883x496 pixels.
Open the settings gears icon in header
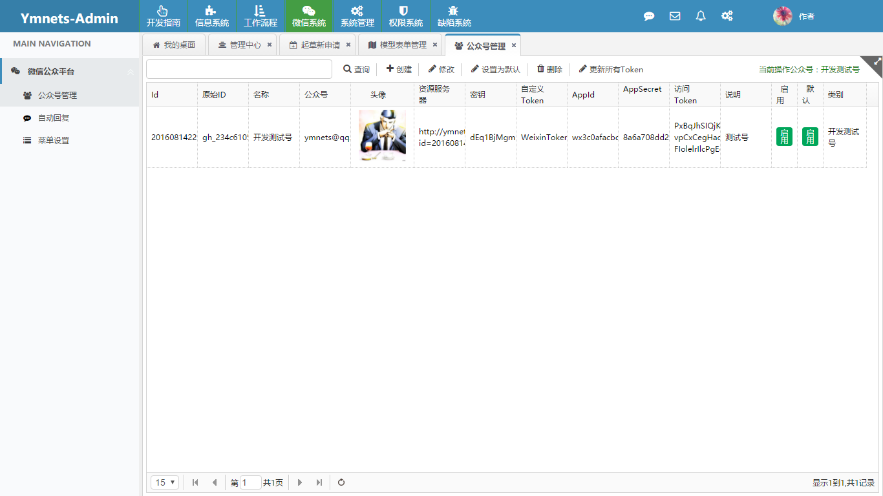point(727,16)
